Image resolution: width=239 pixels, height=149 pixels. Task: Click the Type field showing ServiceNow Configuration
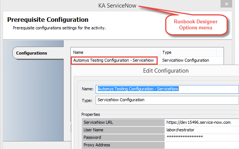pyautogui.click(x=167, y=100)
